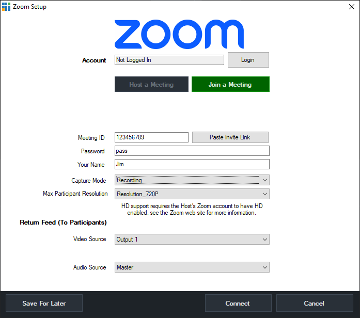Focus the Meeting ID input field
Screen dimensions: 360x318
click(151, 137)
